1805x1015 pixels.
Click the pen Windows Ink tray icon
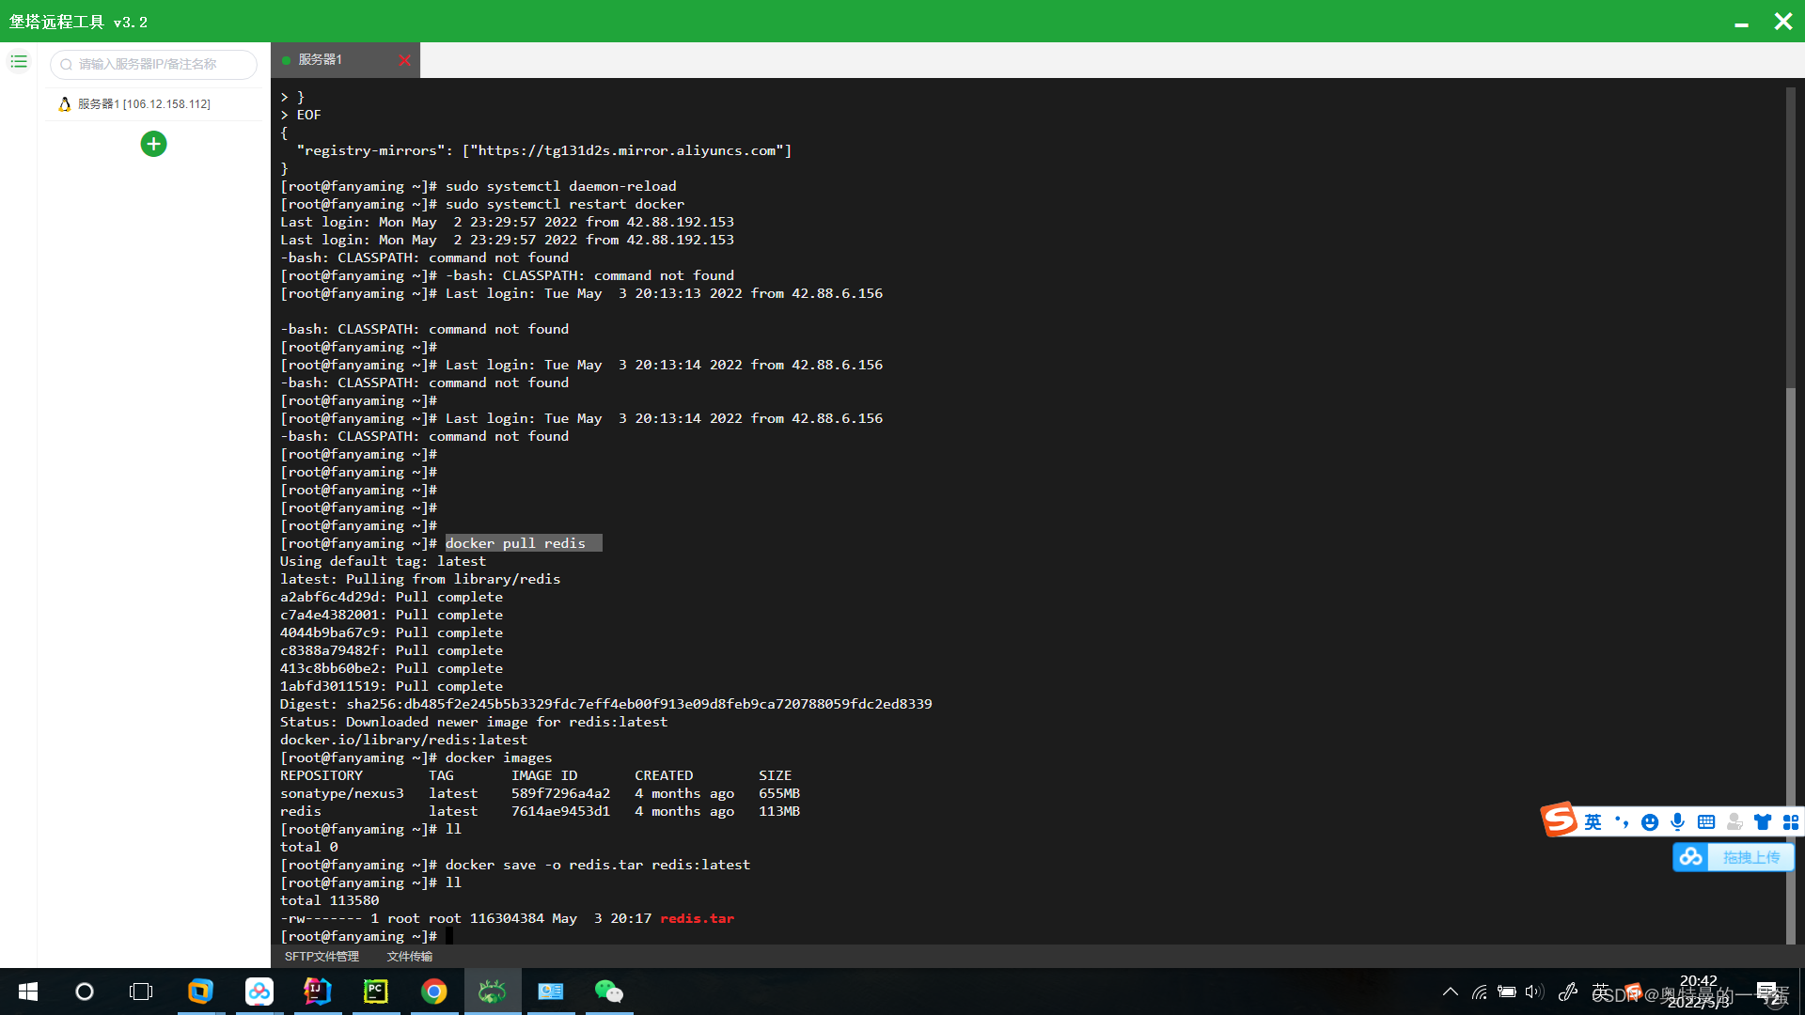[x=1567, y=992]
